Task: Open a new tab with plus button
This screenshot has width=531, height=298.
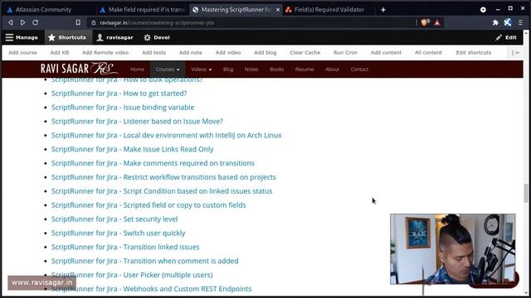Action: [x=383, y=10]
